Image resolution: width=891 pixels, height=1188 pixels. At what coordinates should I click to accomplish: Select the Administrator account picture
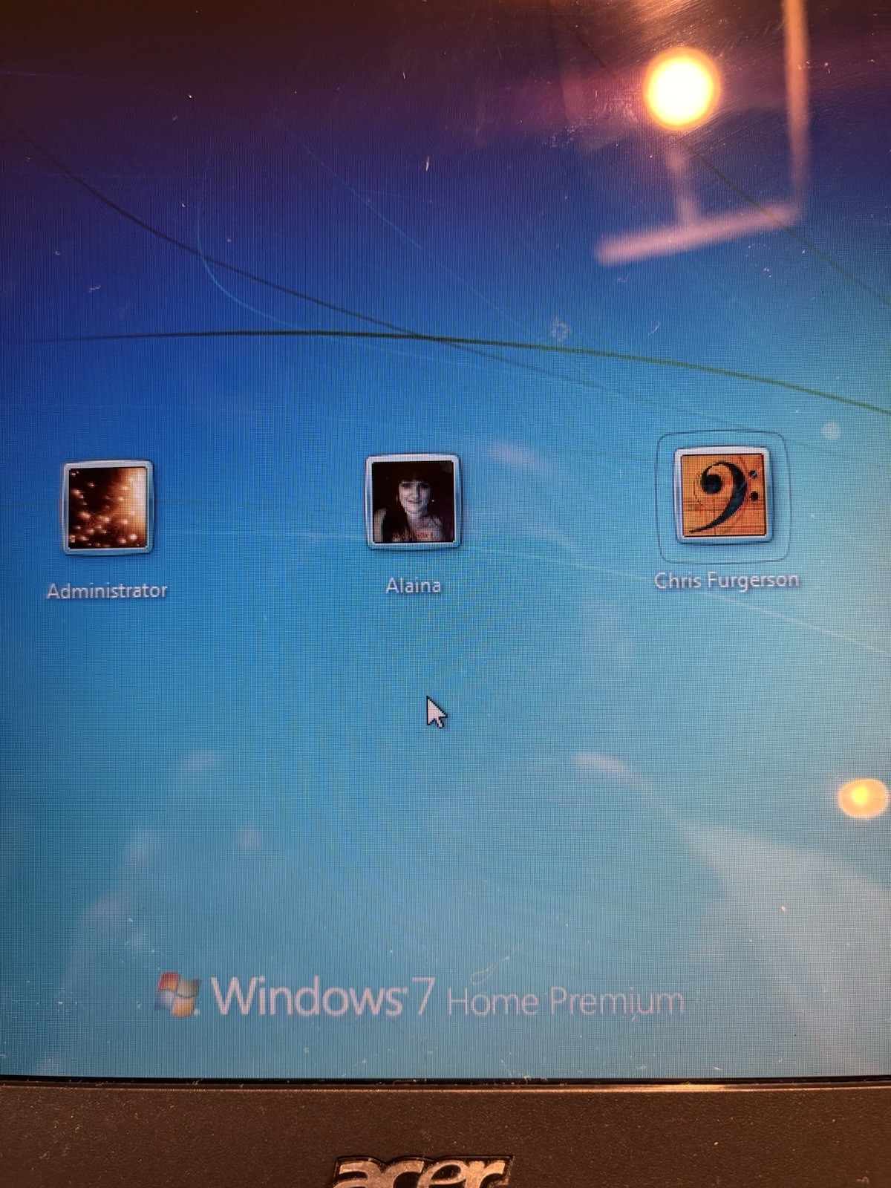(x=108, y=507)
